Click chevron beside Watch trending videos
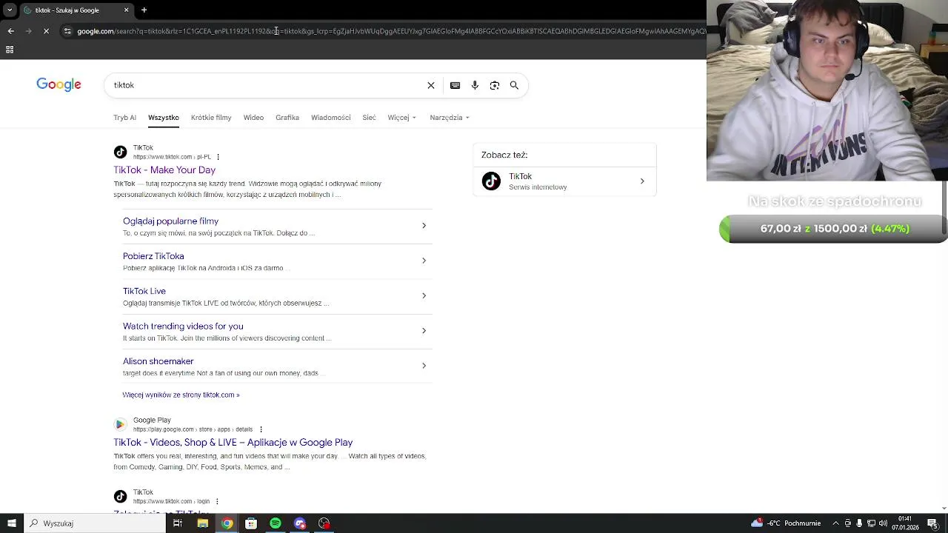The height and width of the screenshot is (533, 948). pos(424,331)
